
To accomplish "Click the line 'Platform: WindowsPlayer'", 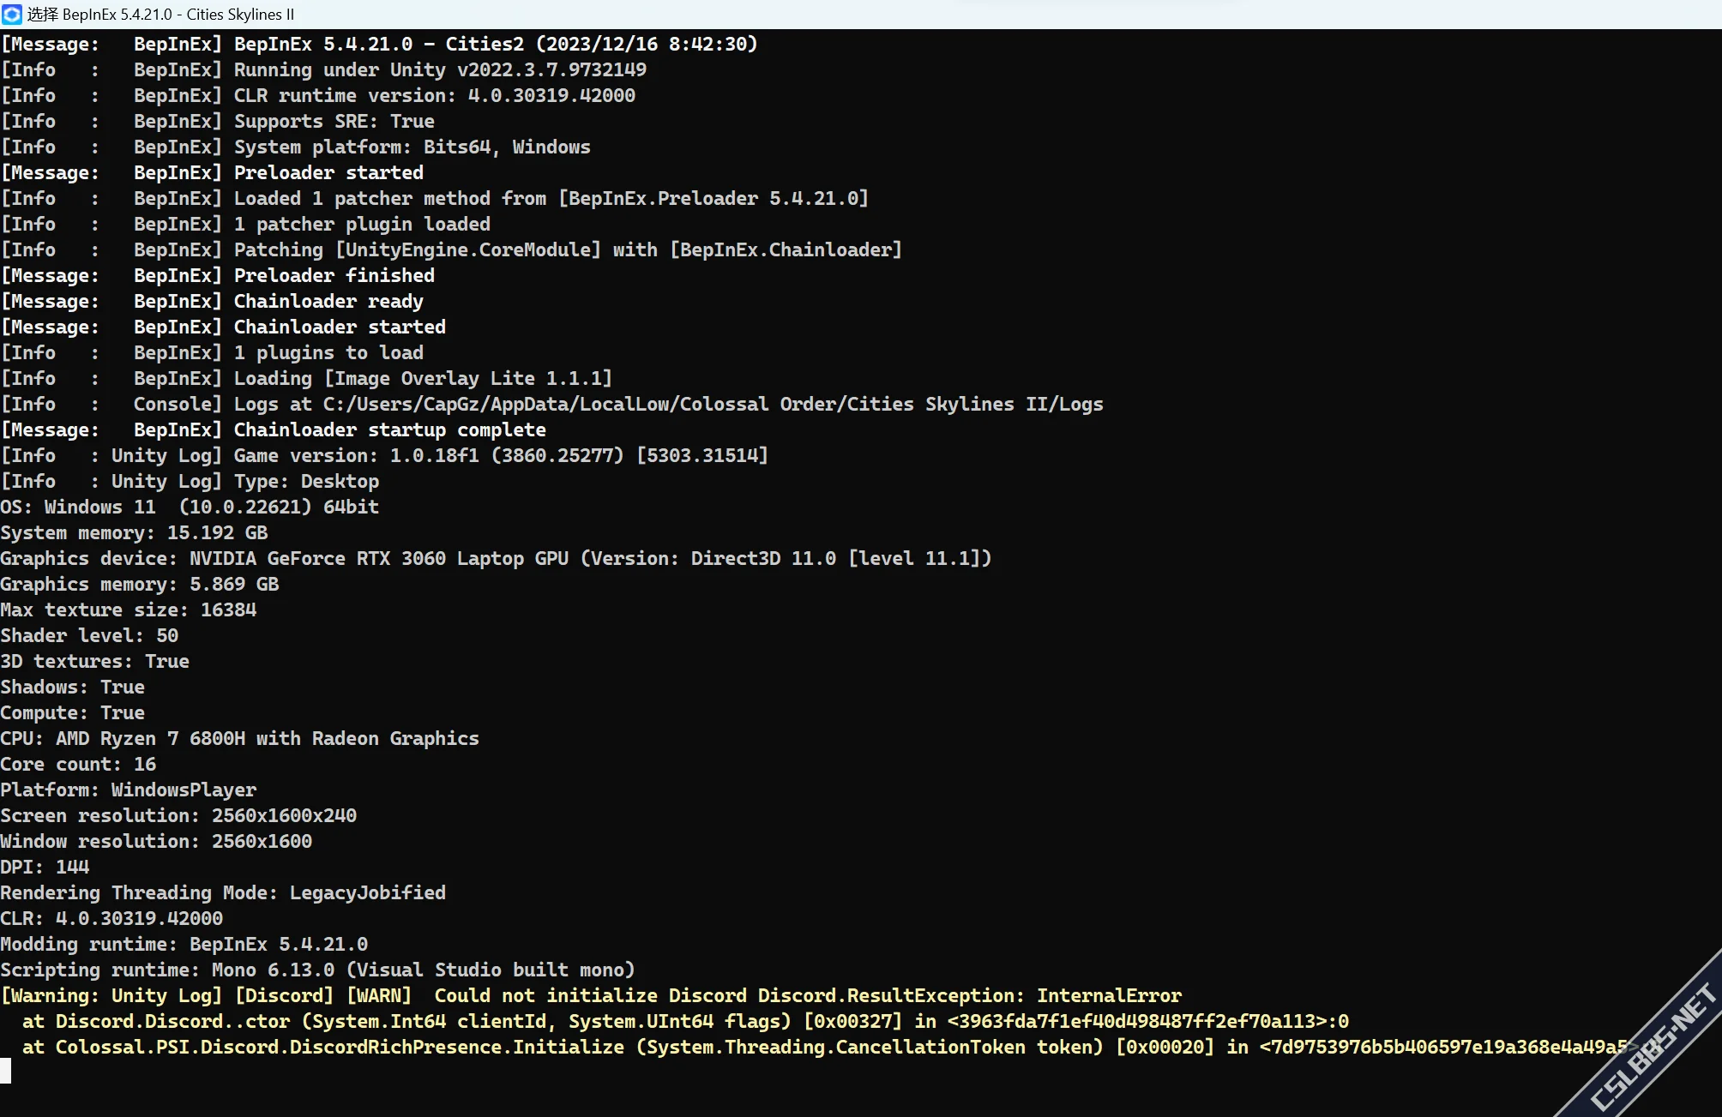I will (x=129, y=790).
